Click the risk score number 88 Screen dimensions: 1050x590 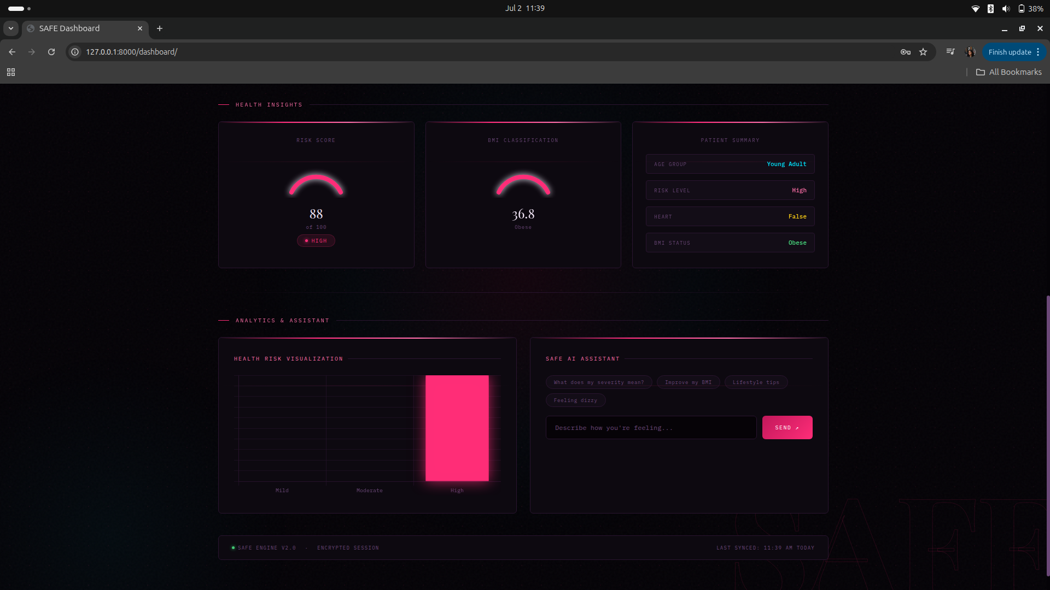[316, 214]
